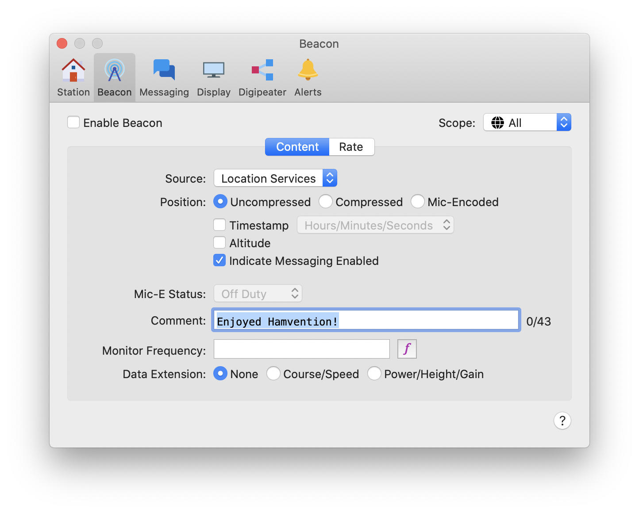Open the Messaging preferences pane
The height and width of the screenshot is (513, 639).
(164, 78)
